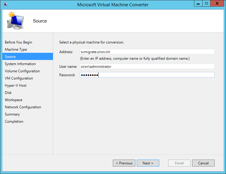This screenshot has height=174, width=226.
Task: Click the Password: label
Action: [67, 75]
